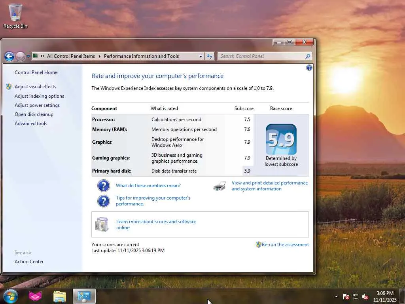The height and width of the screenshot is (304, 405).
Task: Select the Processor row label
Action: (103, 120)
